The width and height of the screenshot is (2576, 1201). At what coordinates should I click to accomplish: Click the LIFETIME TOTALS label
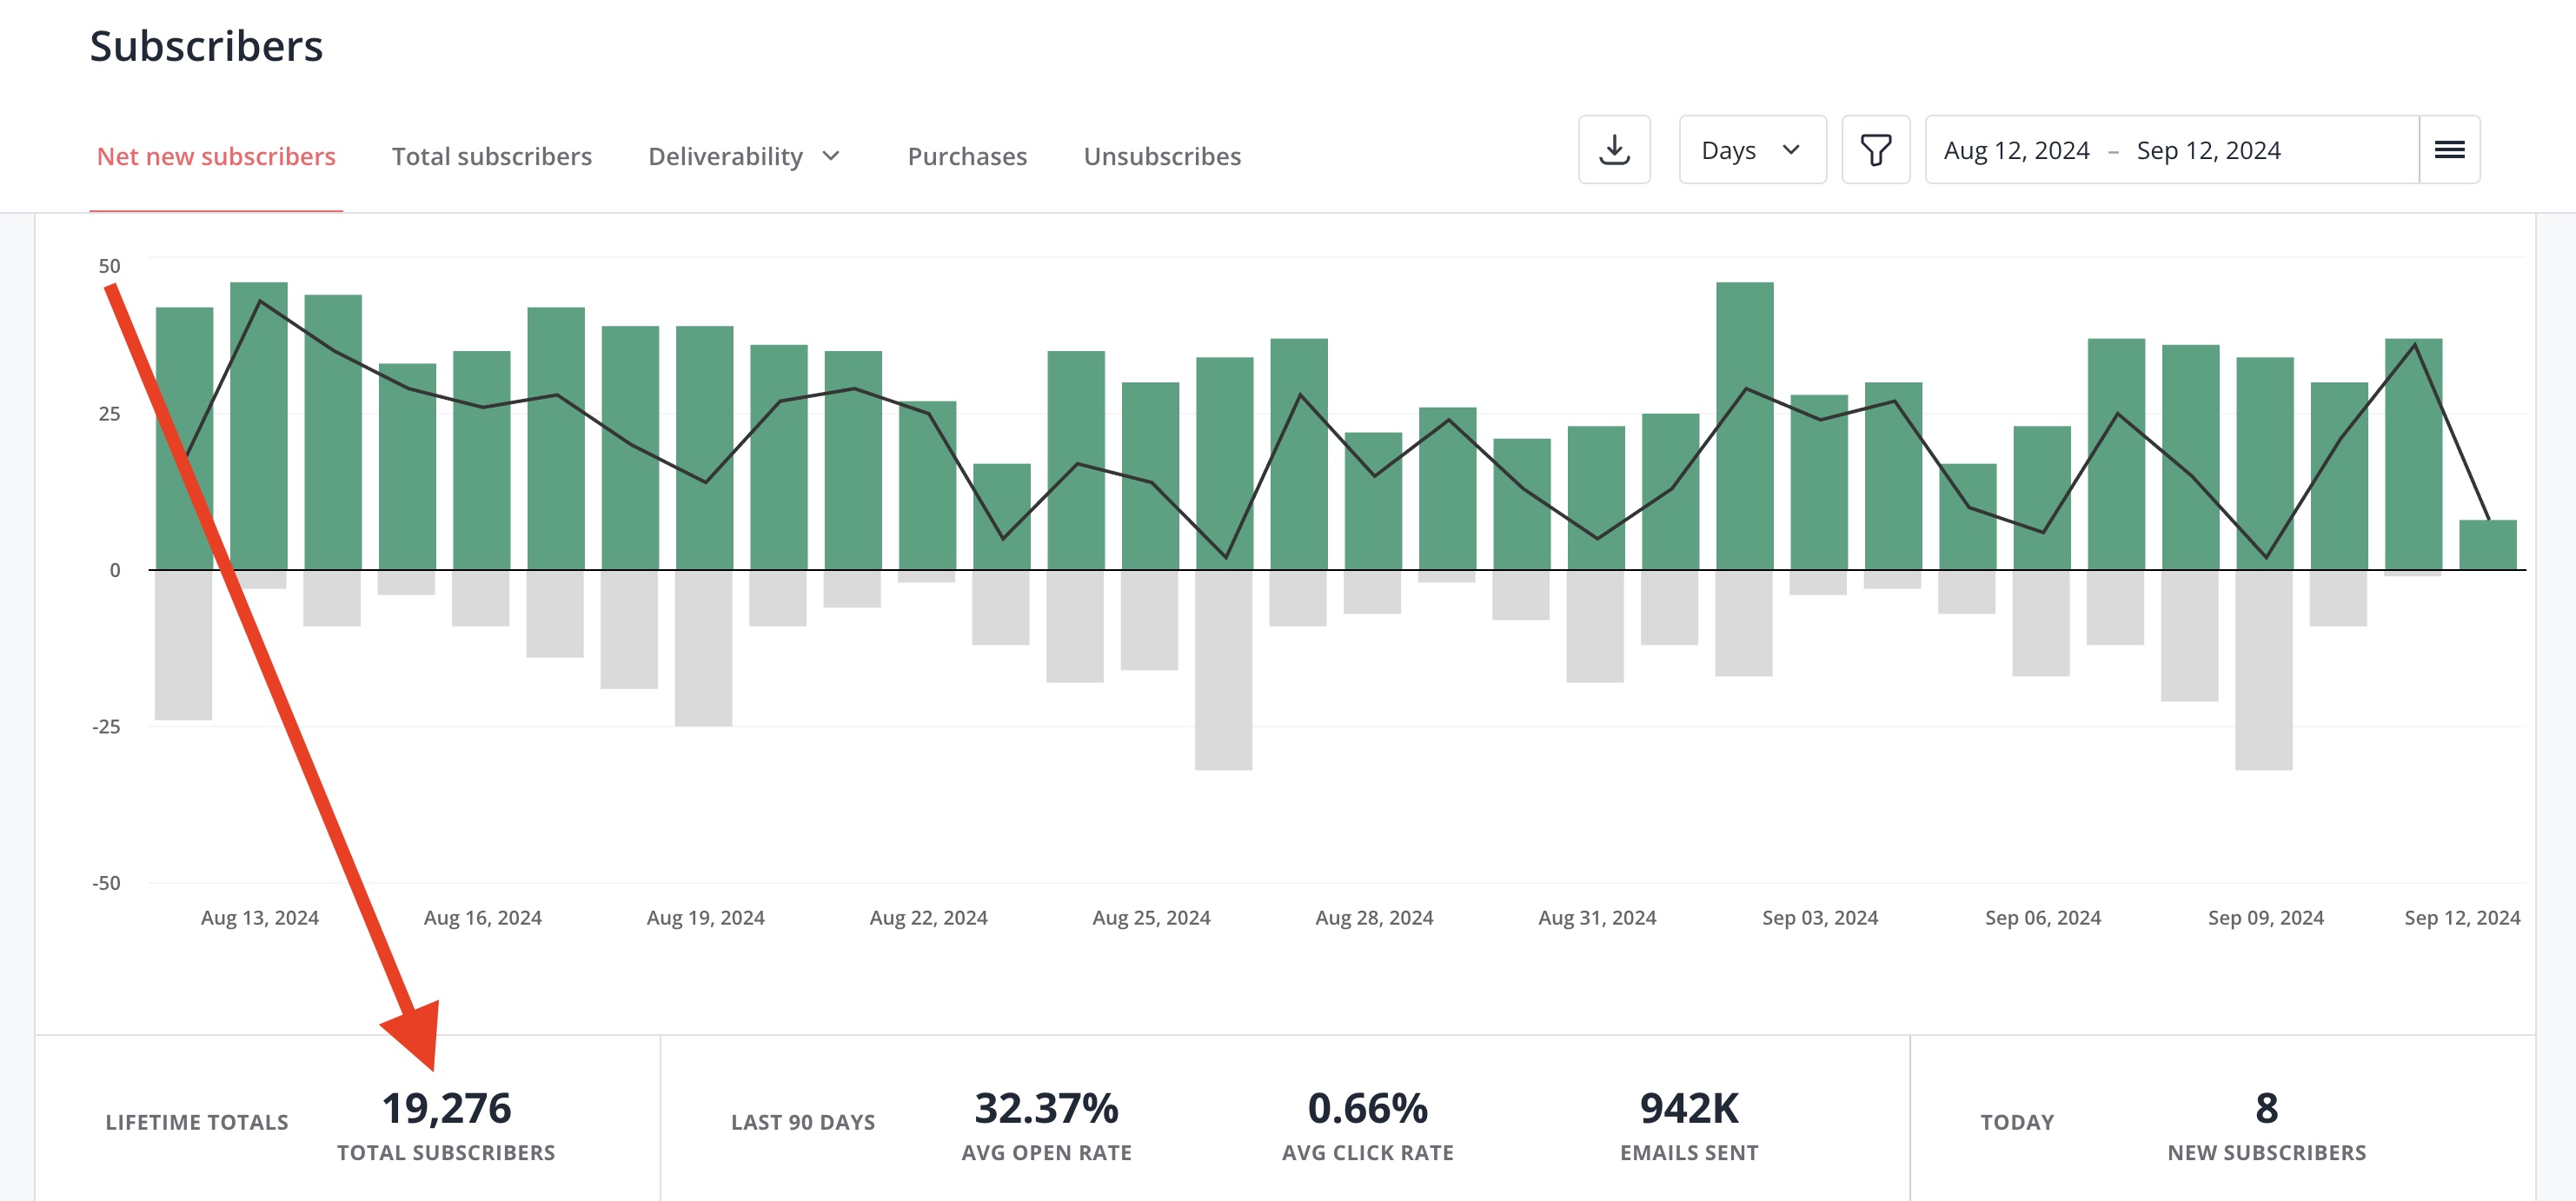(x=197, y=1122)
